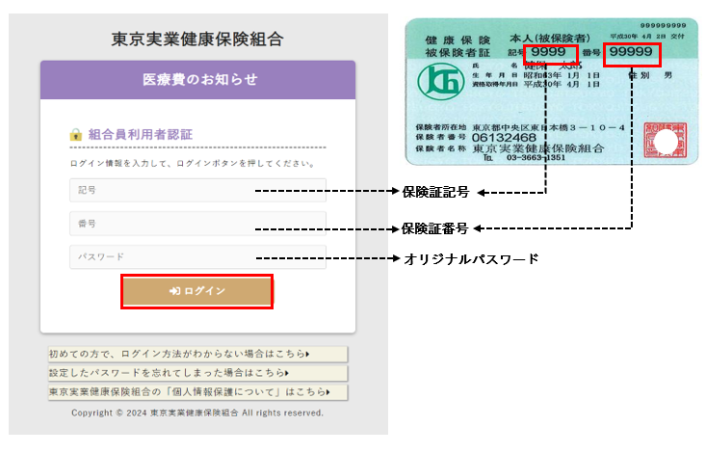Click the 東京実業健康保険組合 page title
The height and width of the screenshot is (454, 706).
point(197,40)
